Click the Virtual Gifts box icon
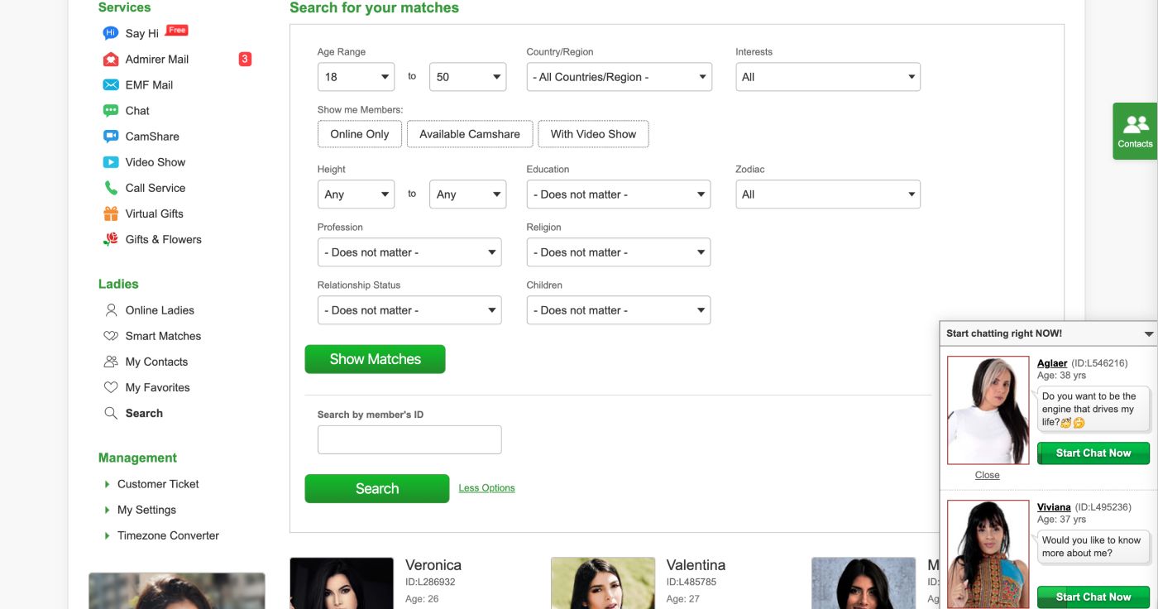Viewport: 1158px width, 609px height. pyautogui.click(x=111, y=213)
